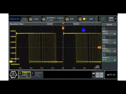Click the sound speaker status icon
Screen dimensions: 126x94
[111, 75]
